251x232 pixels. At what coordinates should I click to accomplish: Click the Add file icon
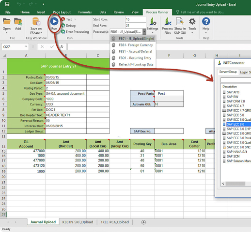tap(18, 21)
